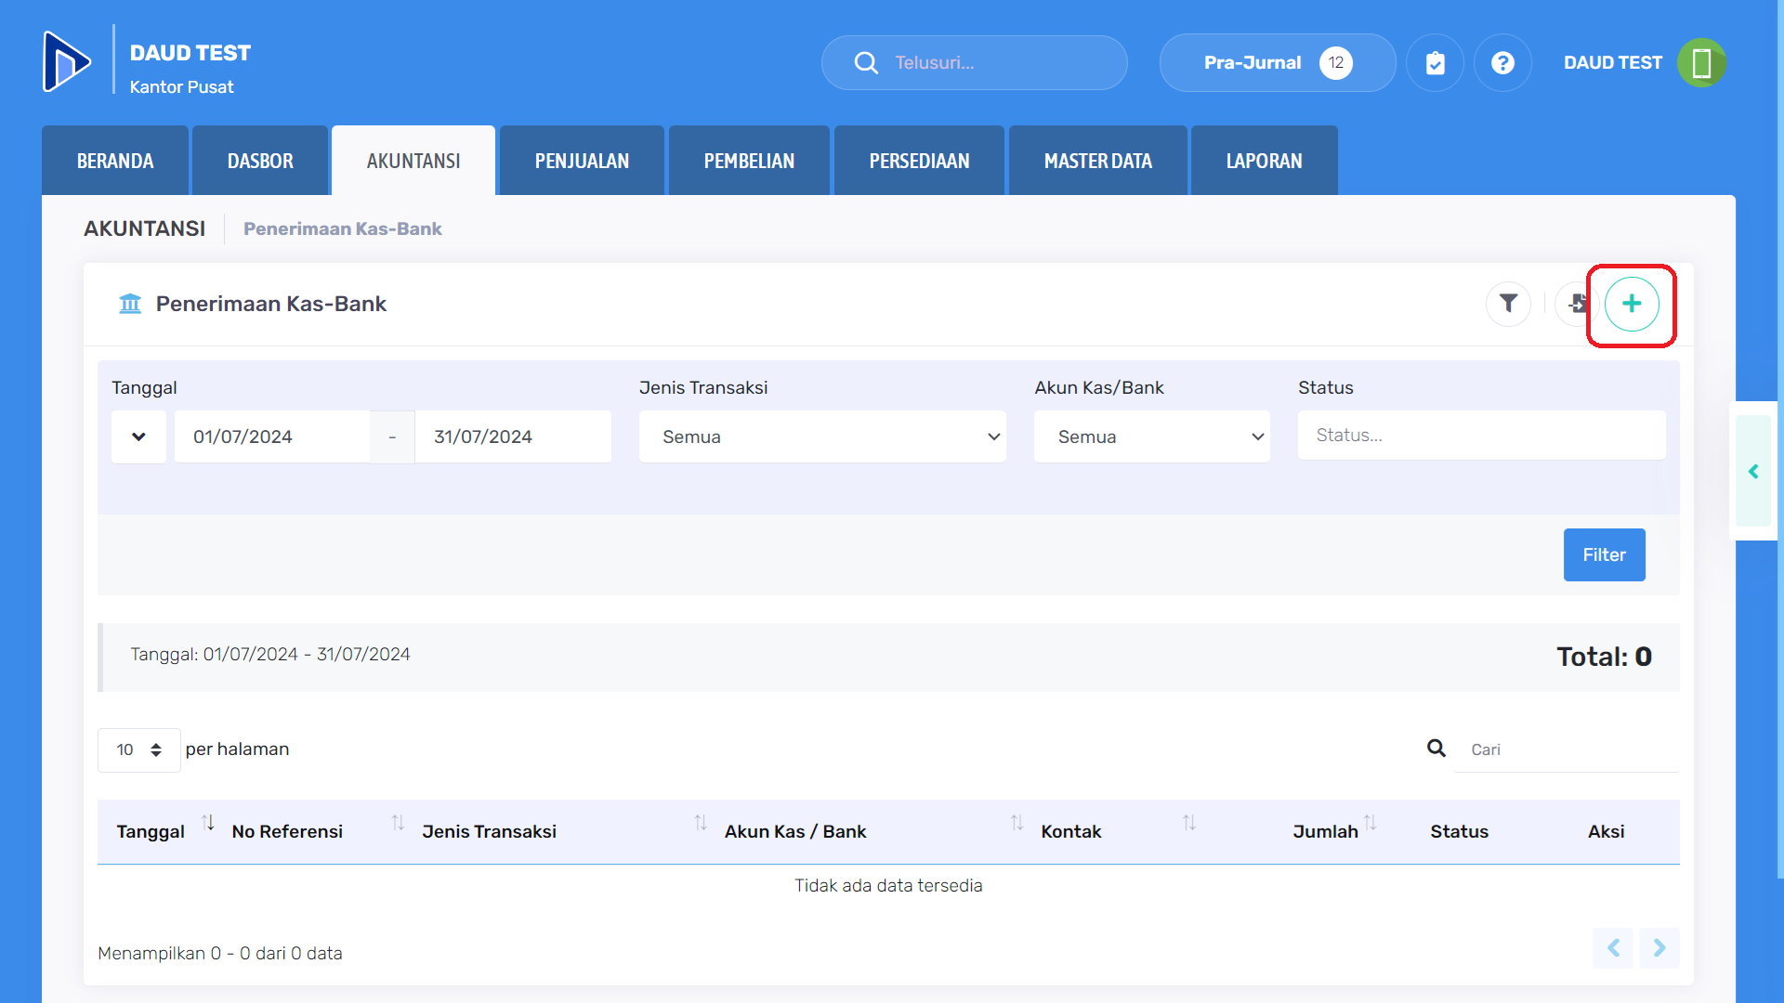Open the PEMBELIAN tab
Image resolution: width=1784 pixels, height=1003 pixels.
[749, 161]
